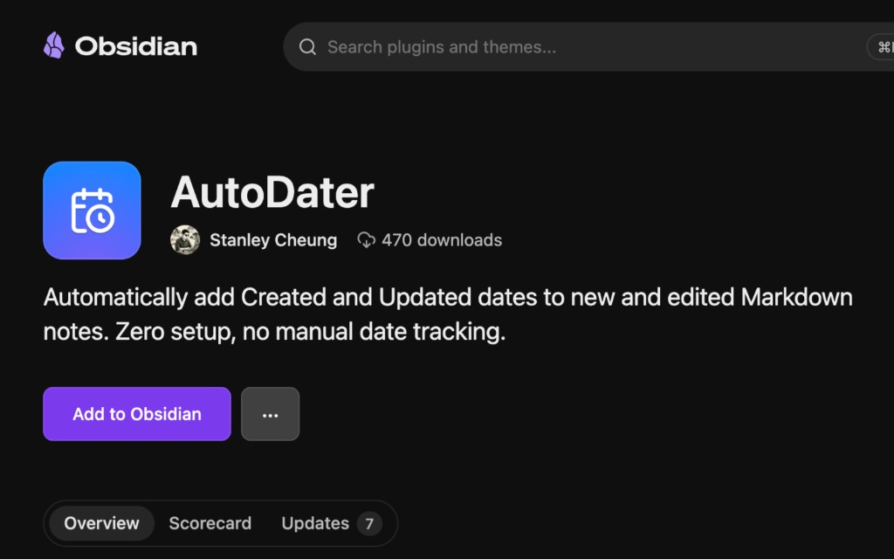Open the Obsidian wordmark home link

pyautogui.click(x=136, y=47)
